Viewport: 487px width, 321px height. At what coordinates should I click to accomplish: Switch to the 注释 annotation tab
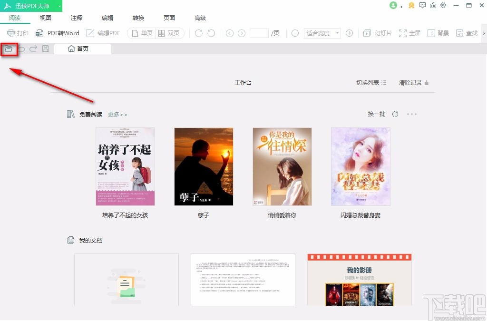(76, 18)
